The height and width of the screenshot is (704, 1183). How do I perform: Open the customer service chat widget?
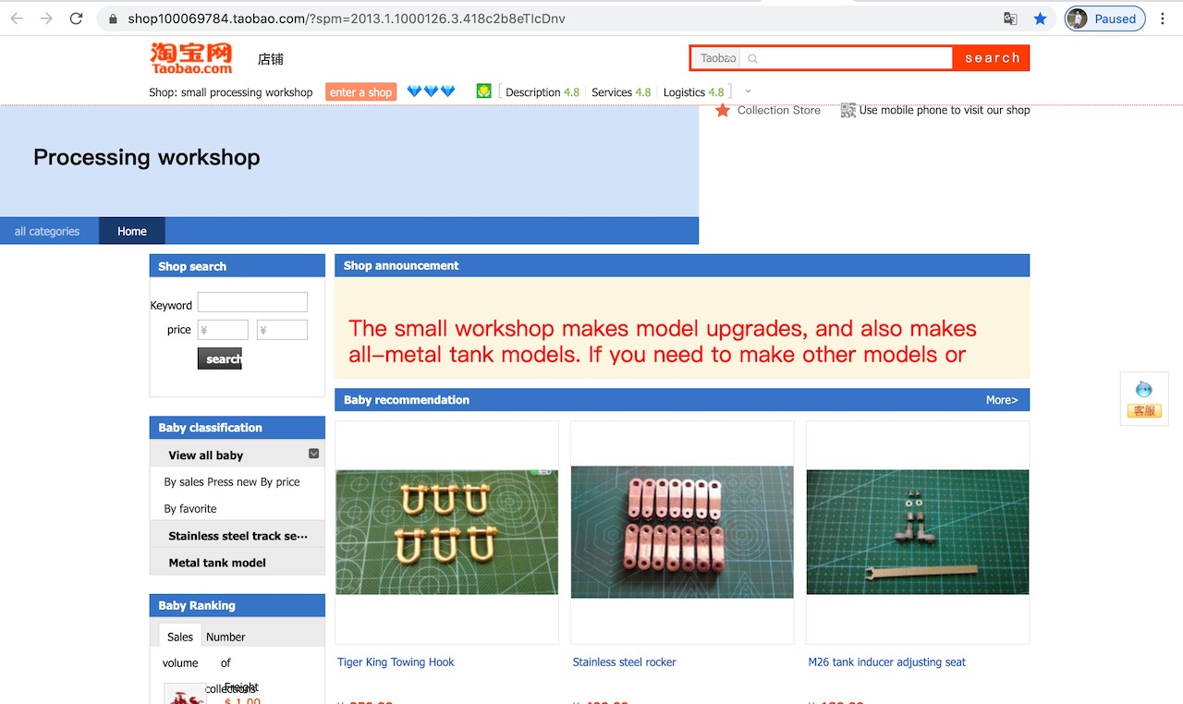point(1143,399)
